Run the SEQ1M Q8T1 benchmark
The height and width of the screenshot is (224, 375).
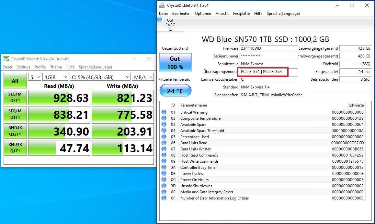click(x=15, y=97)
